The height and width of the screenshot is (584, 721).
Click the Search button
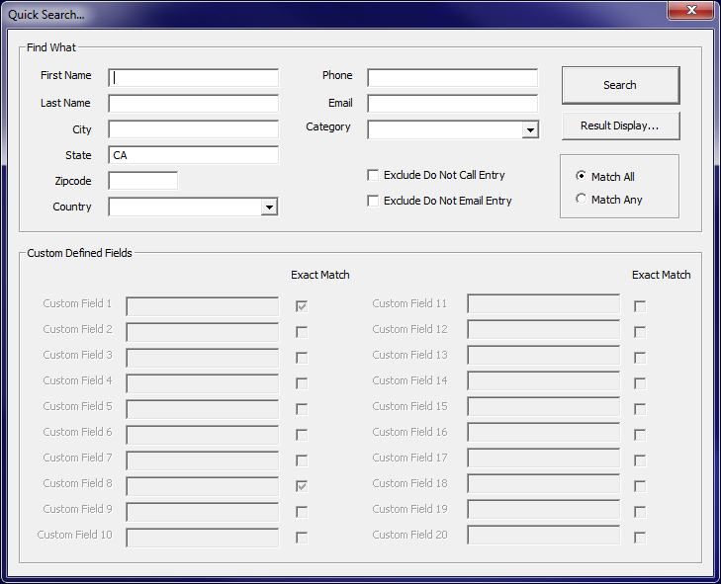tap(620, 85)
